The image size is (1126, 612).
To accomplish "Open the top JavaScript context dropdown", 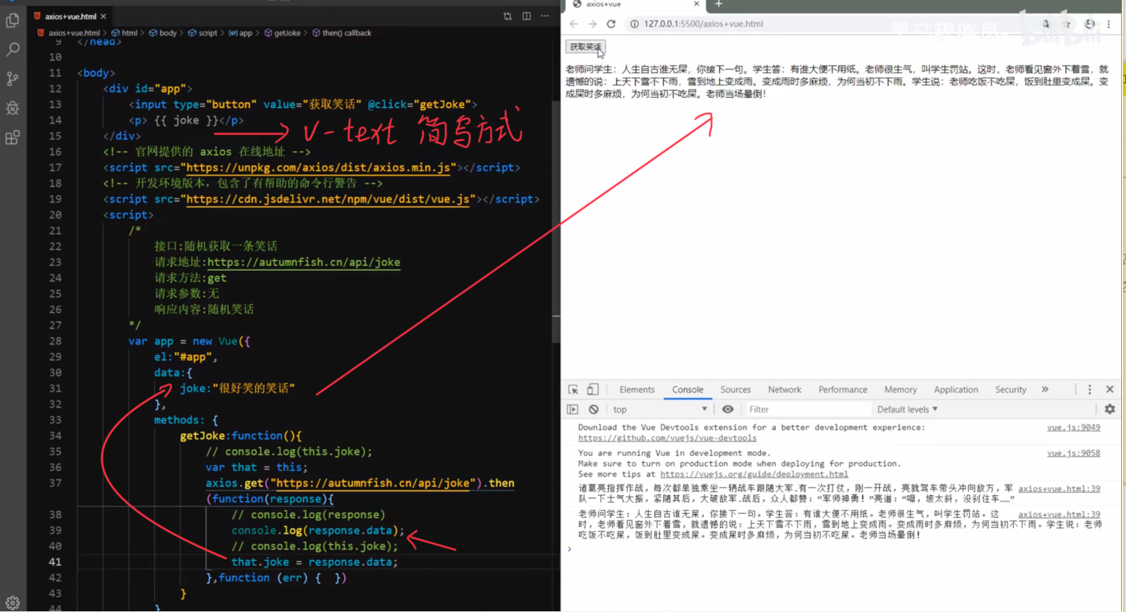I will (x=660, y=410).
